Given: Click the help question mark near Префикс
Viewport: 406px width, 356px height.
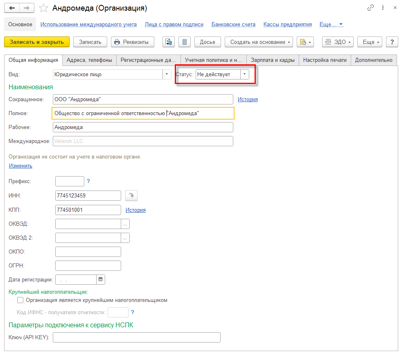Looking at the screenshot, I should pyautogui.click(x=88, y=181).
